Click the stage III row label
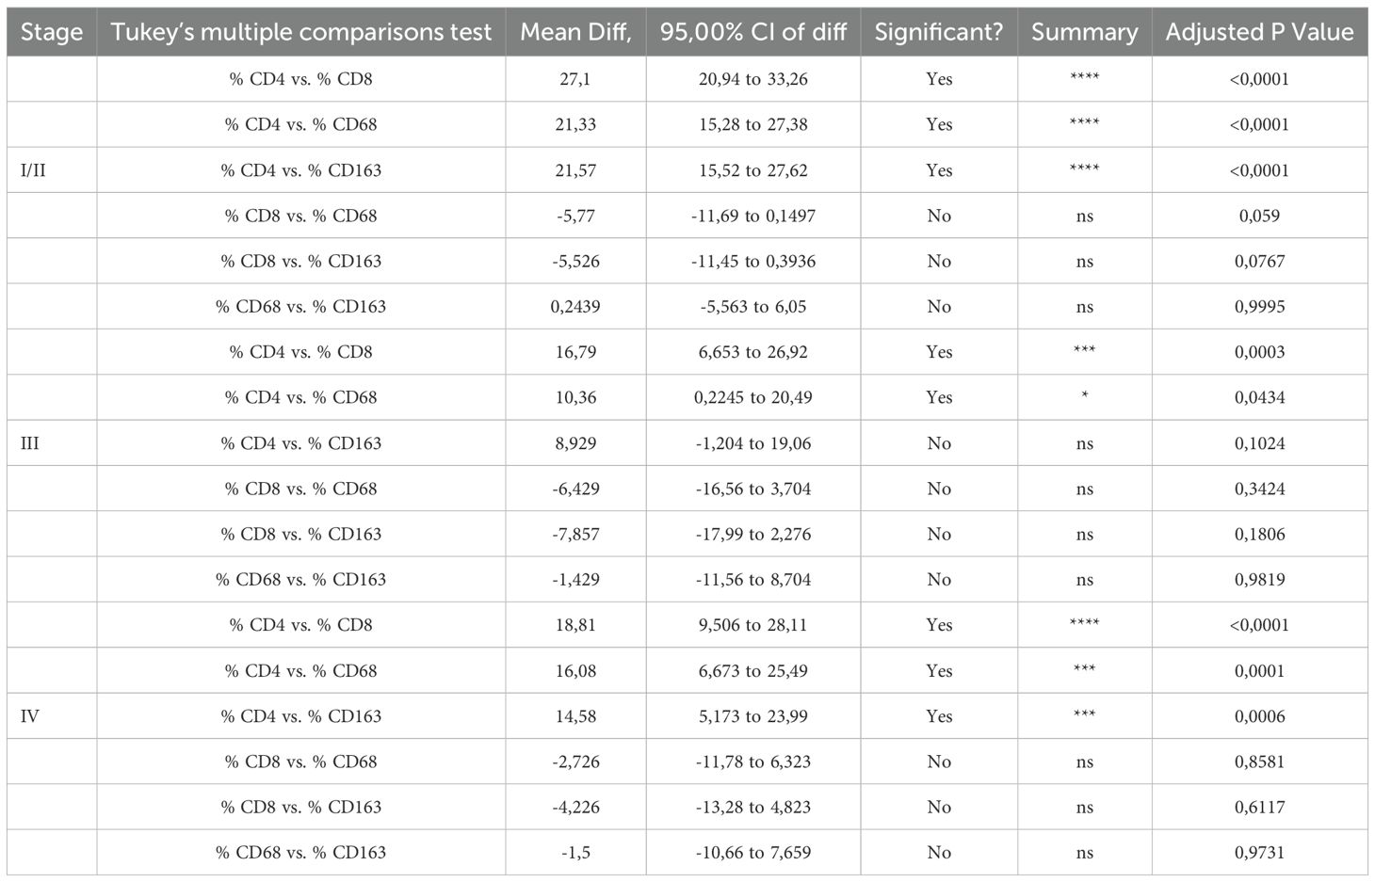 (x=30, y=443)
